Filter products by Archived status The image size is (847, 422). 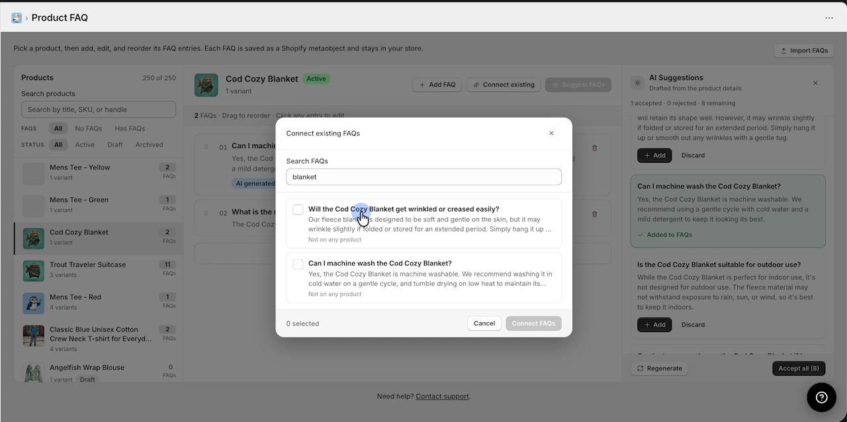coord(149,145)
